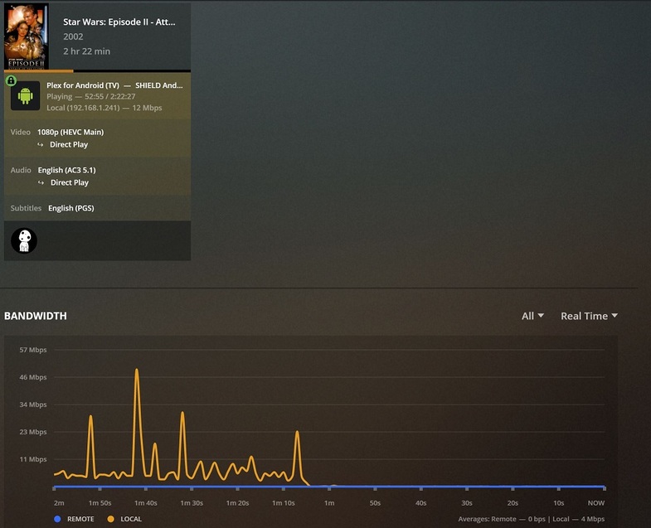Click the BANDWIDTH section heading
The width and height of the screenshot is (651, 528).
click(36, 316)
